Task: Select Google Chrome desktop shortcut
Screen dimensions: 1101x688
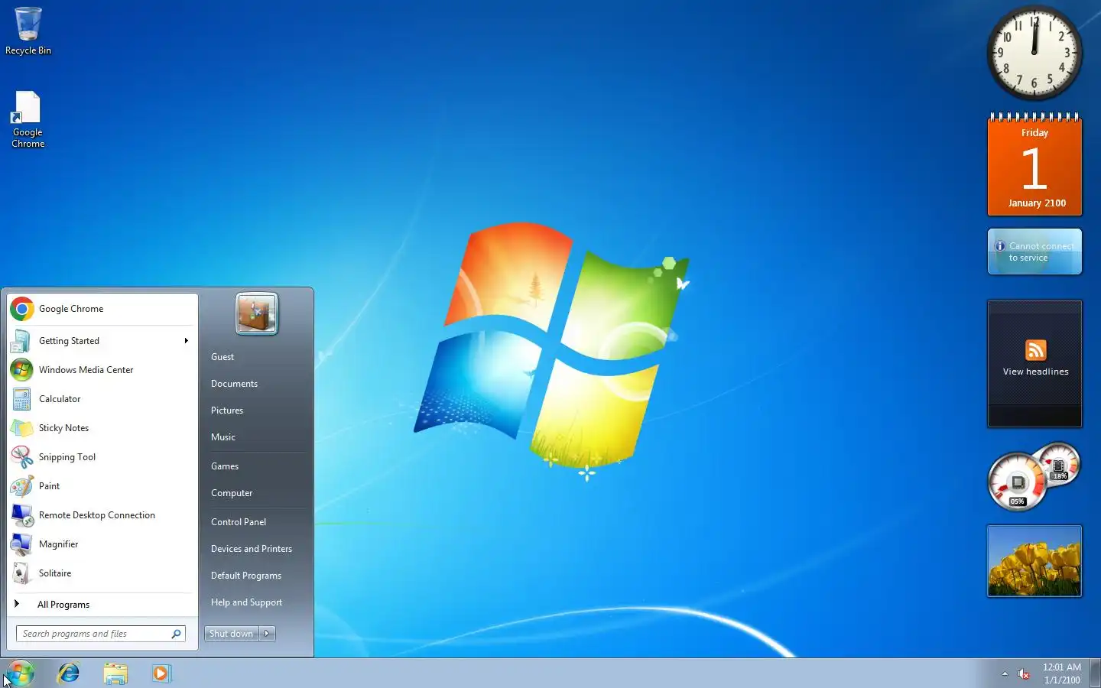Action: pos(28,120)
